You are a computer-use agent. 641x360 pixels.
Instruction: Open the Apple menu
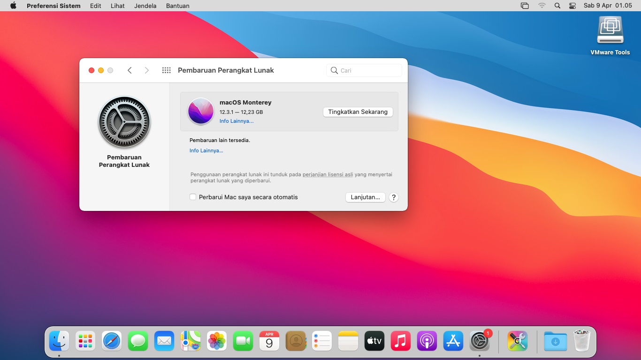(13, 6)
